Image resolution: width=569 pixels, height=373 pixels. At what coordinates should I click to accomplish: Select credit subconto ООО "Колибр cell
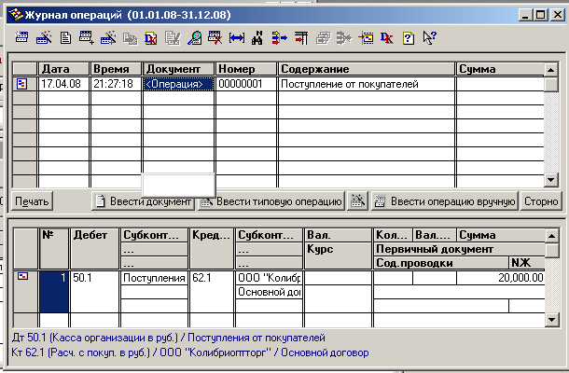269,278
